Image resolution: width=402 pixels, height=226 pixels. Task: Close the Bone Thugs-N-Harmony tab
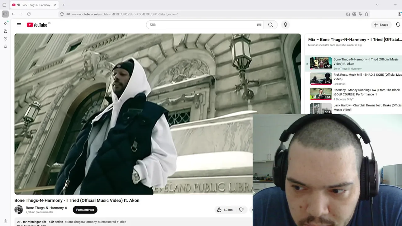point(55,5)
